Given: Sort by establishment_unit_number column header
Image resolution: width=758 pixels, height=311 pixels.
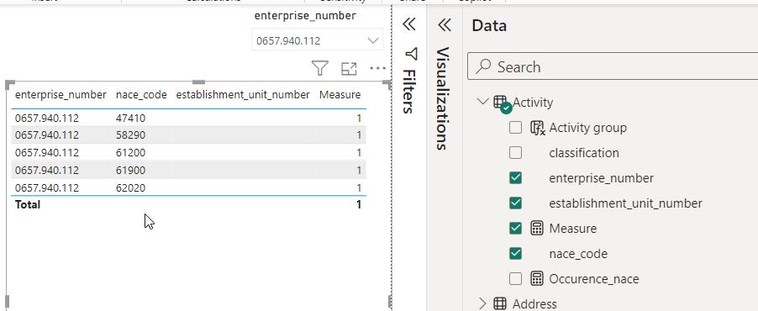Looking at the screenshot, I should tap(243, 95).
